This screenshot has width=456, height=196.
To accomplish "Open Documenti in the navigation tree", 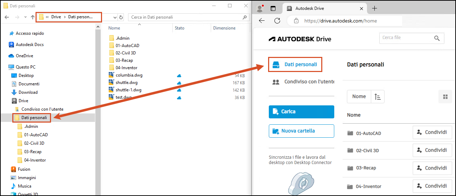I will [29, 84].
